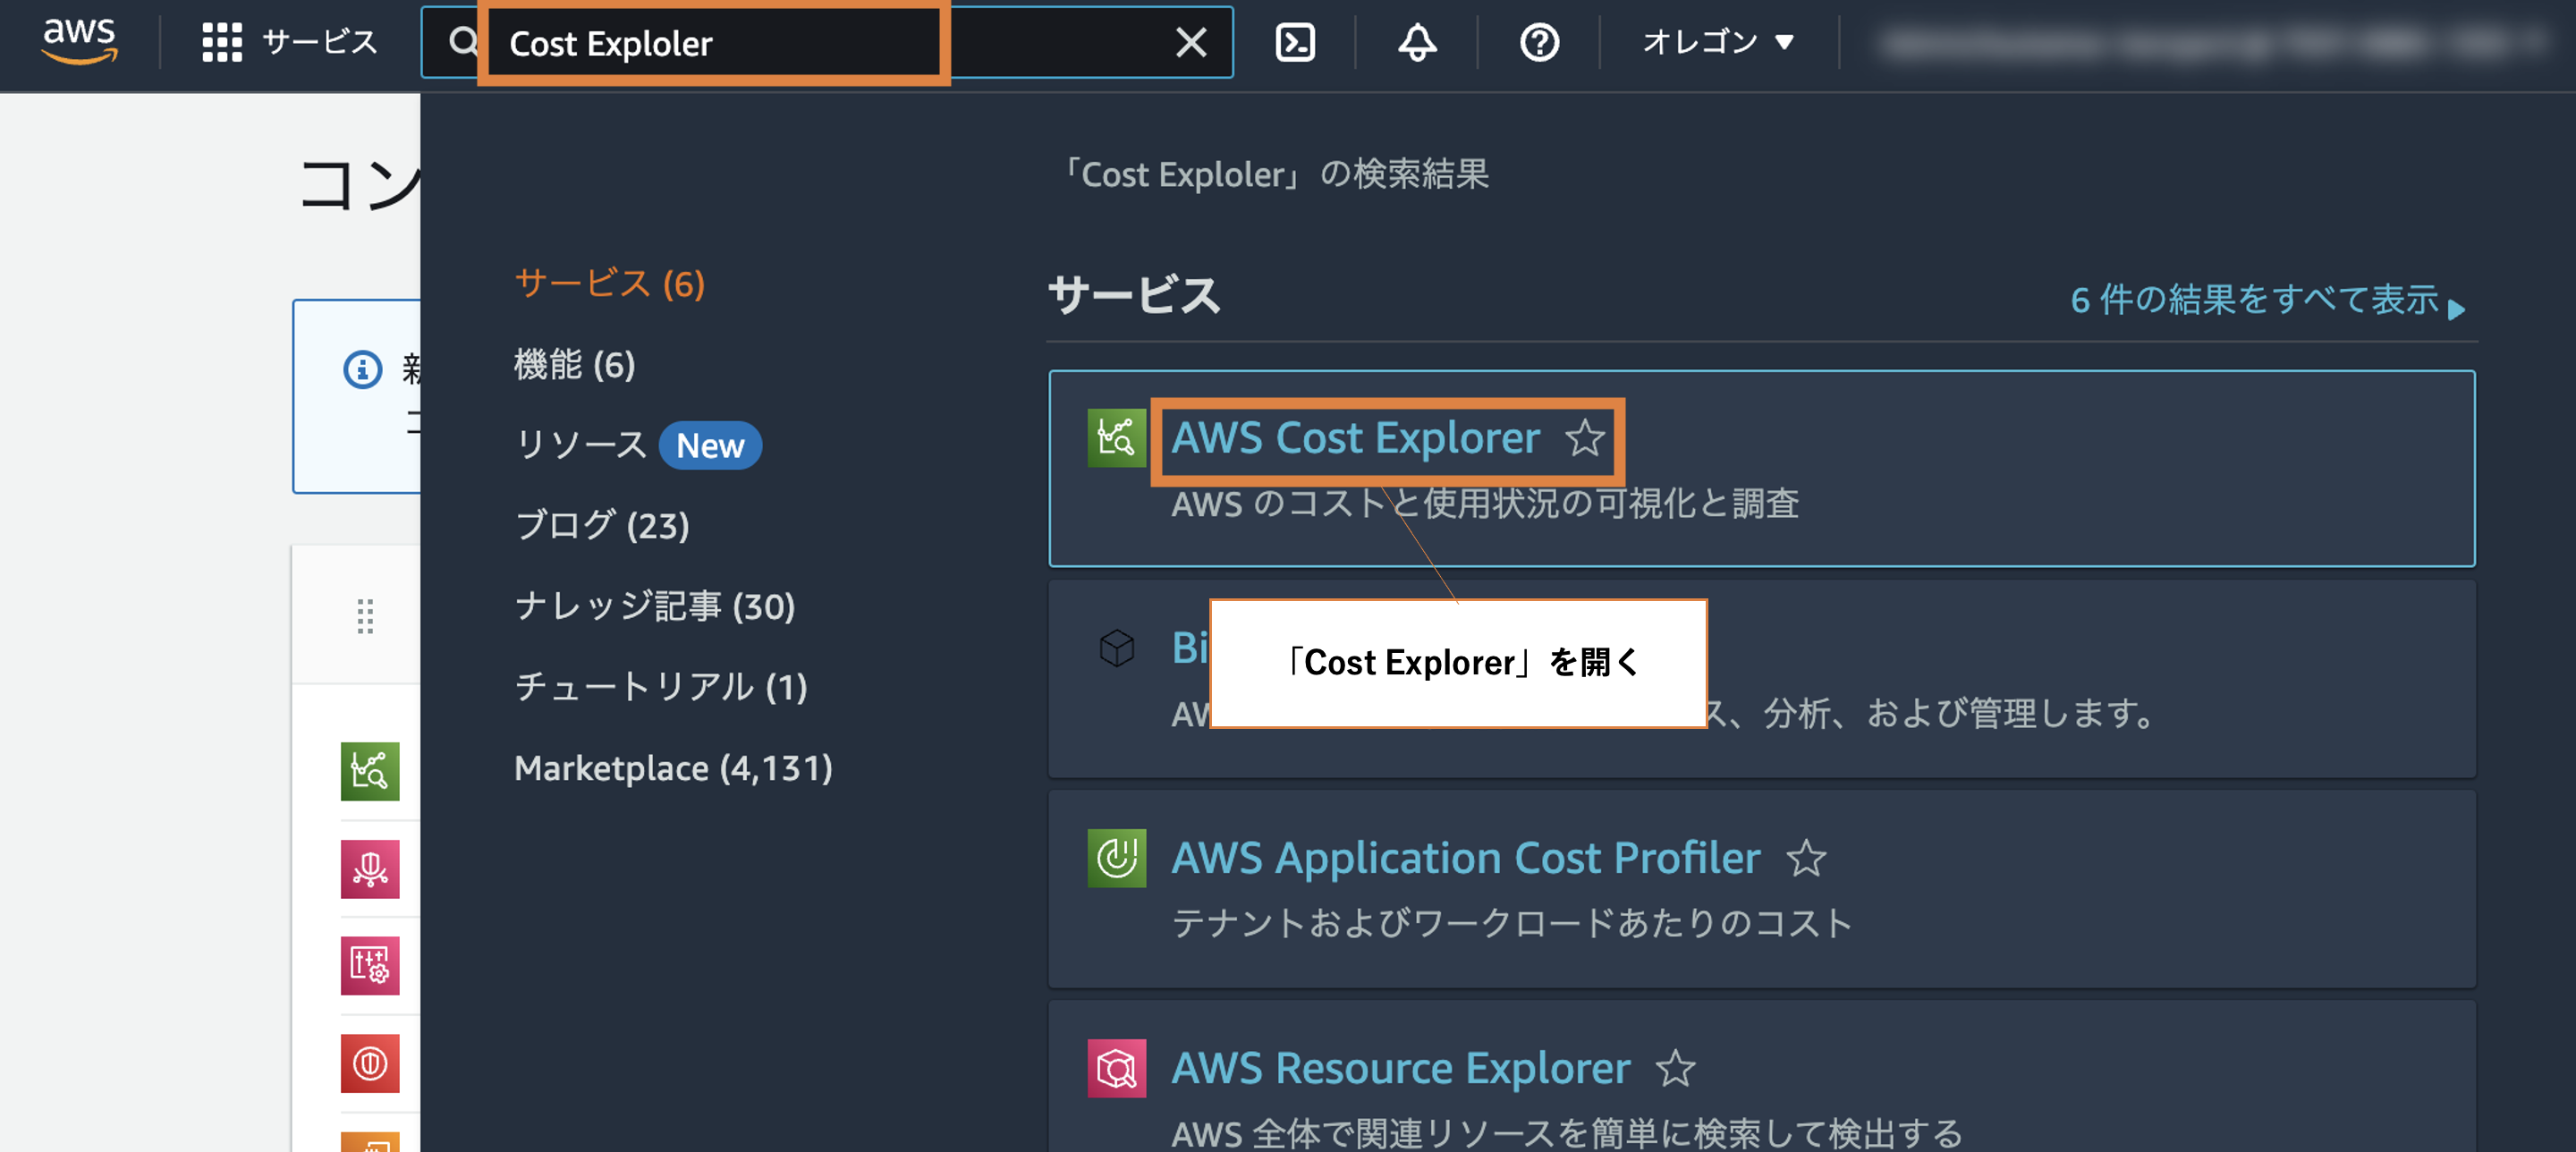Image resolution: width=2576 pixels, height=1152 pixels.
Task: Favorite AWS Resource Explorer with star
Action: 1676,1068
